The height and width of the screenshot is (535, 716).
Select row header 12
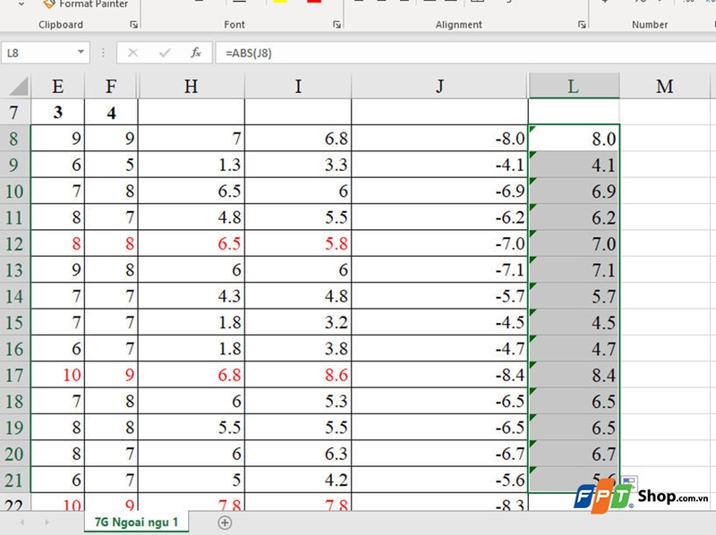[x=13, y=243]
